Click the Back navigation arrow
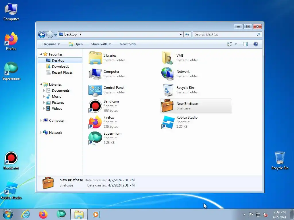The image size is (294, 220). click(42, 34)
